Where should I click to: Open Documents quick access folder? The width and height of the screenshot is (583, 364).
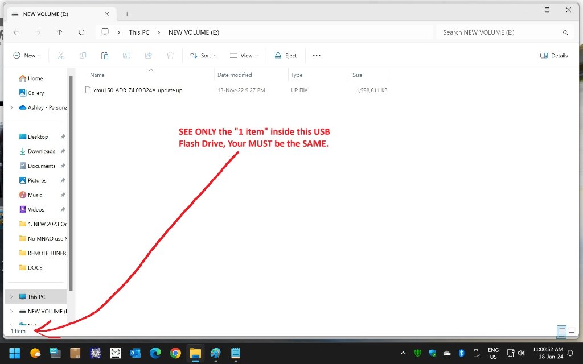[x=38, y=166]
